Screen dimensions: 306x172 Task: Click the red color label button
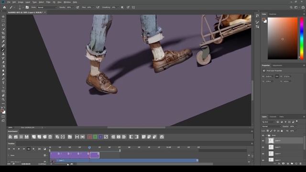(x=89, y=137)
